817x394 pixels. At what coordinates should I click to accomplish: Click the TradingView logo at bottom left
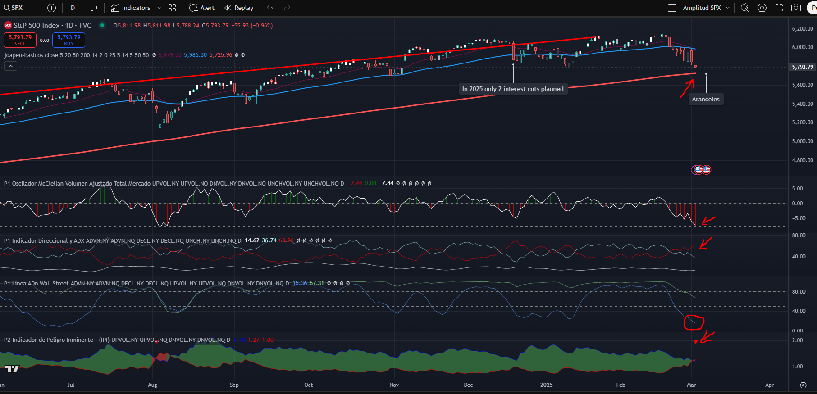pyautogui.click(x=12, y=369)
